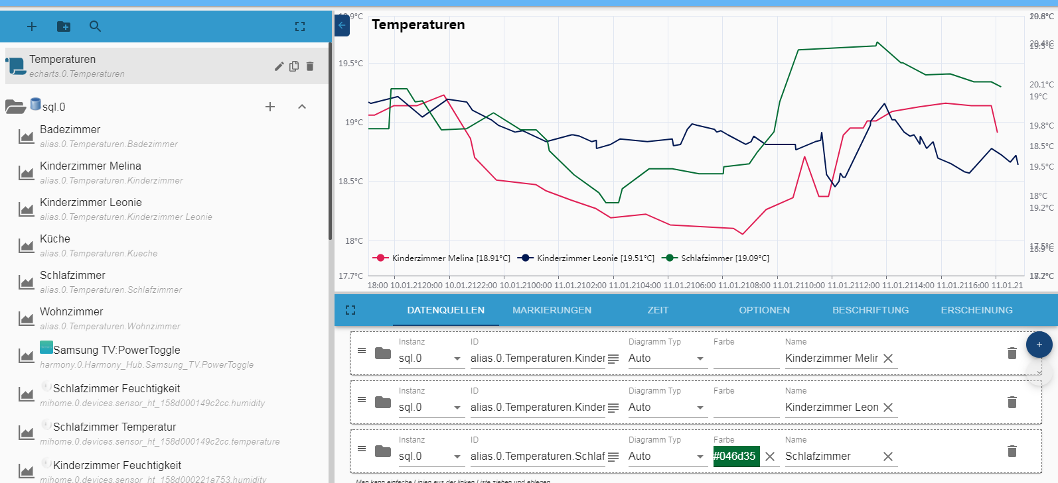Select Temperaturen preset in list

166,66
